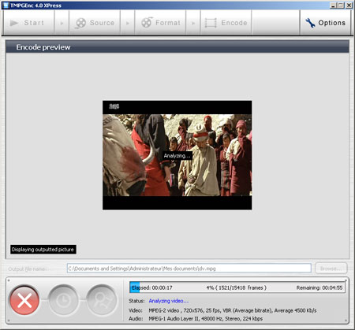Viewport: 355px width, 330px height.
Task: Click the Encode filmstrip icon
Action: point(211,23)
